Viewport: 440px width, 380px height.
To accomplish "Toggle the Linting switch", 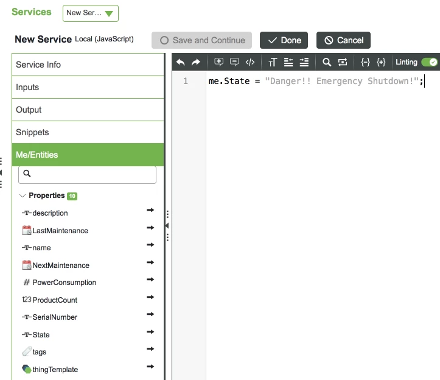I will click(430, 62).
